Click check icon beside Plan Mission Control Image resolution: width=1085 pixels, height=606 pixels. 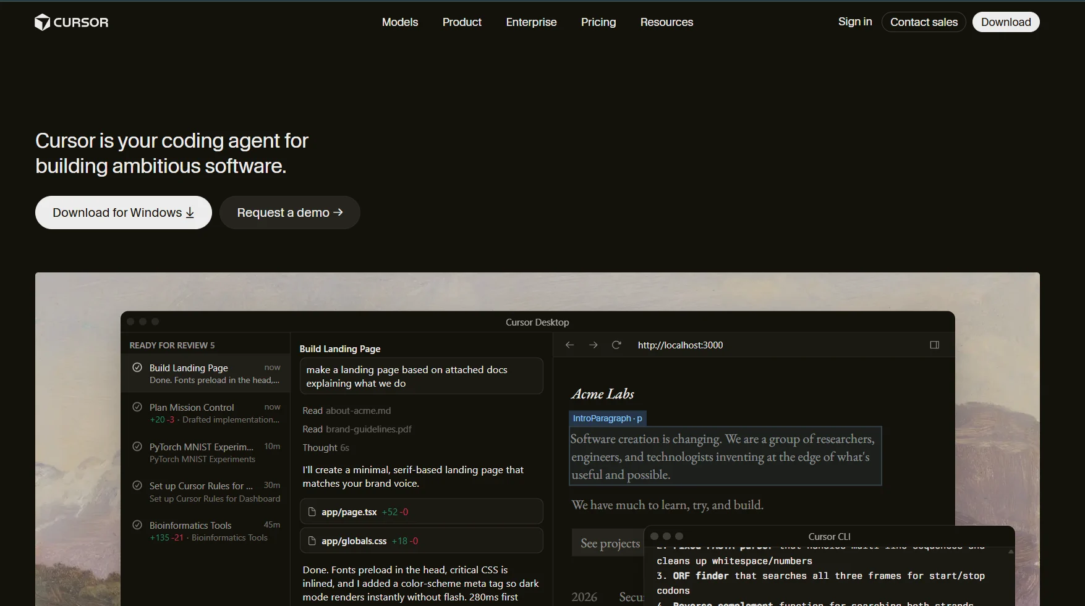[137, 407]
